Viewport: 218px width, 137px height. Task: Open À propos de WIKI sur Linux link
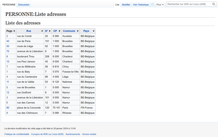47,134
